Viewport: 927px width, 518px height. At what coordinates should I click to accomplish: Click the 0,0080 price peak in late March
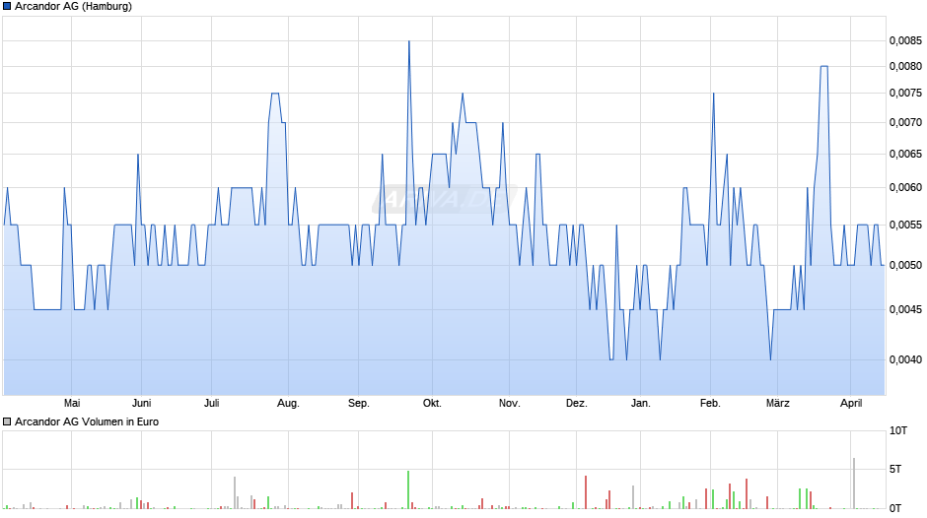(823, 67)
